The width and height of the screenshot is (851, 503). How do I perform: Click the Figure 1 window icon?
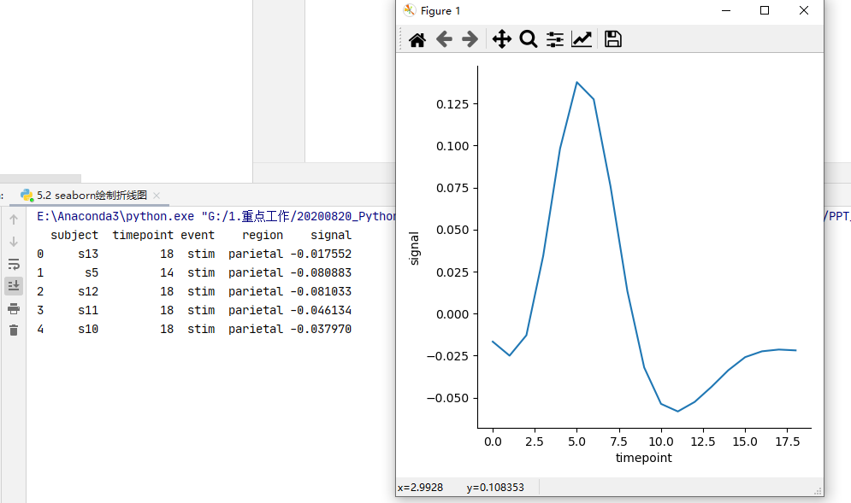409,10
